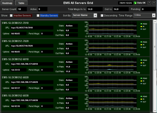Click the green PEND legend swatch for EMS-SLDEMOS1-7010

pyautogui.click(x=141, y=24)
